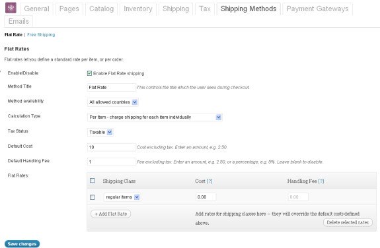The height and width of the screenshot is (248, 380).
Task: Click the Add Flat Rate button
Action: [111, 214]
